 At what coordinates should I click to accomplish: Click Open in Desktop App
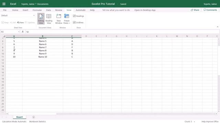pos(145,10)
